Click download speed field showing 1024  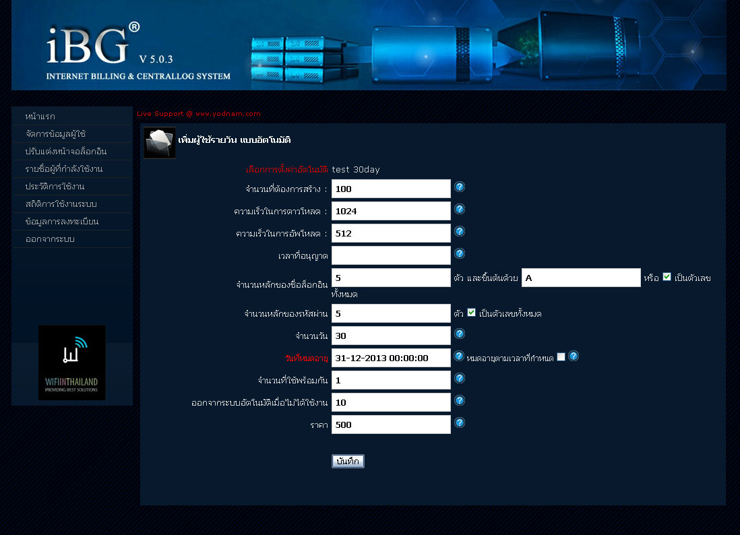(392, 211)
